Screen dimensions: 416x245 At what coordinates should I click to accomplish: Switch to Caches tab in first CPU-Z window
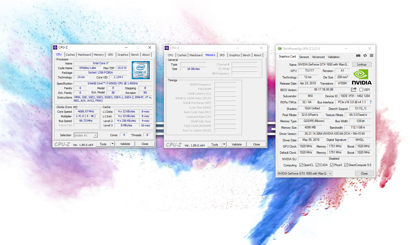click(70, 55)
